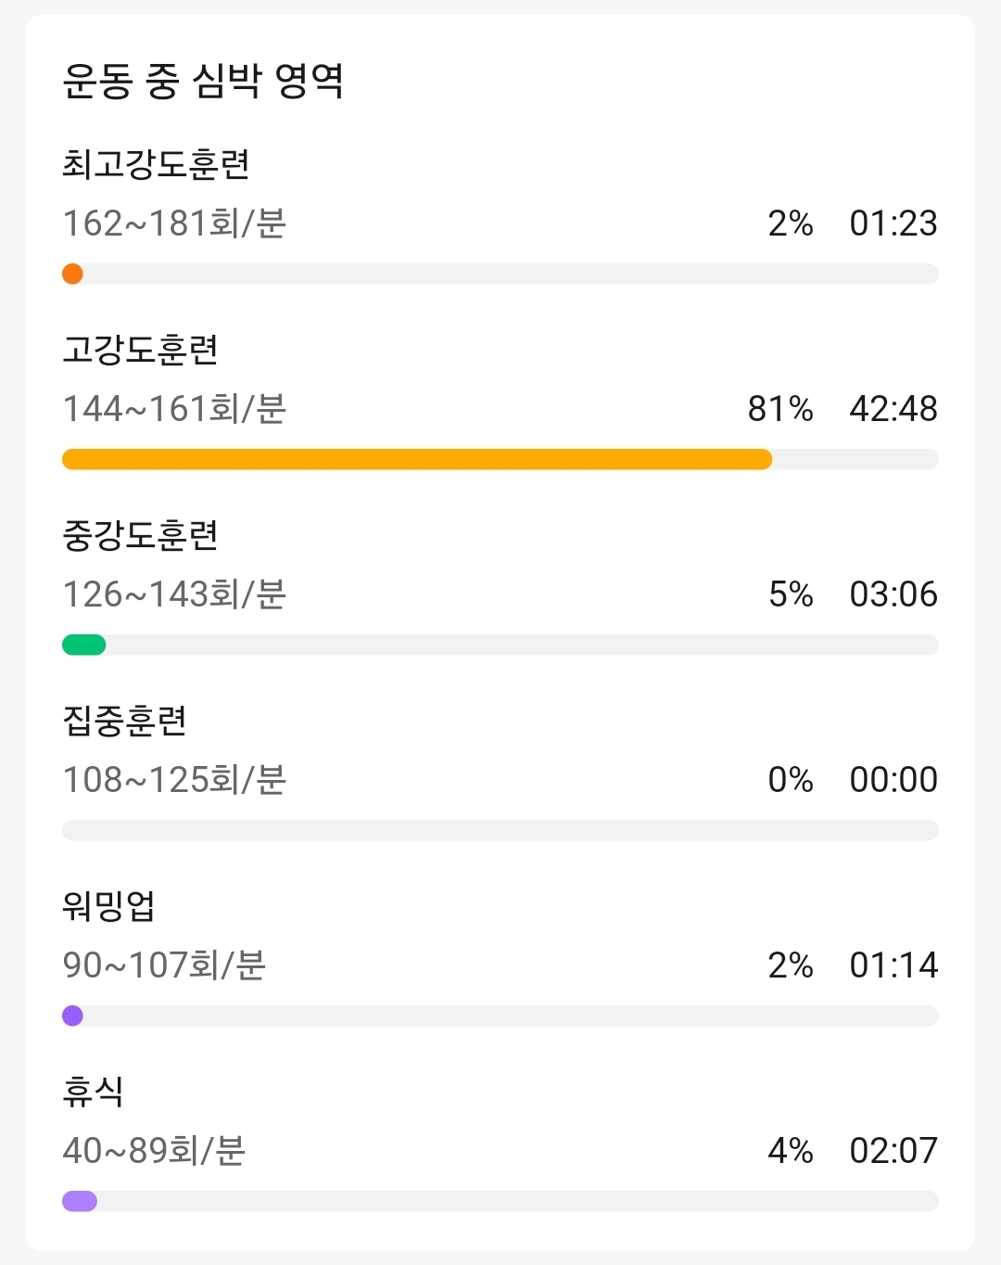Select the 162~181회/분 heart rate range
1001x1265 pixels.
tap(174, 224)
